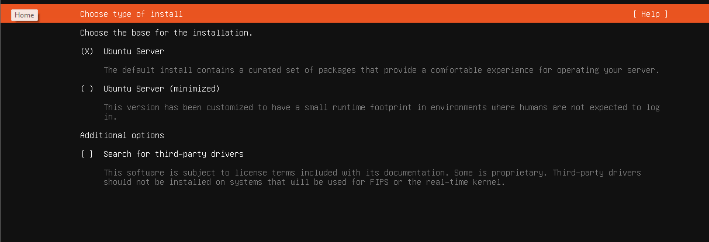Screen dimensions: 709x242
Task: Click the minimized version description text
Action: [374, 107]
